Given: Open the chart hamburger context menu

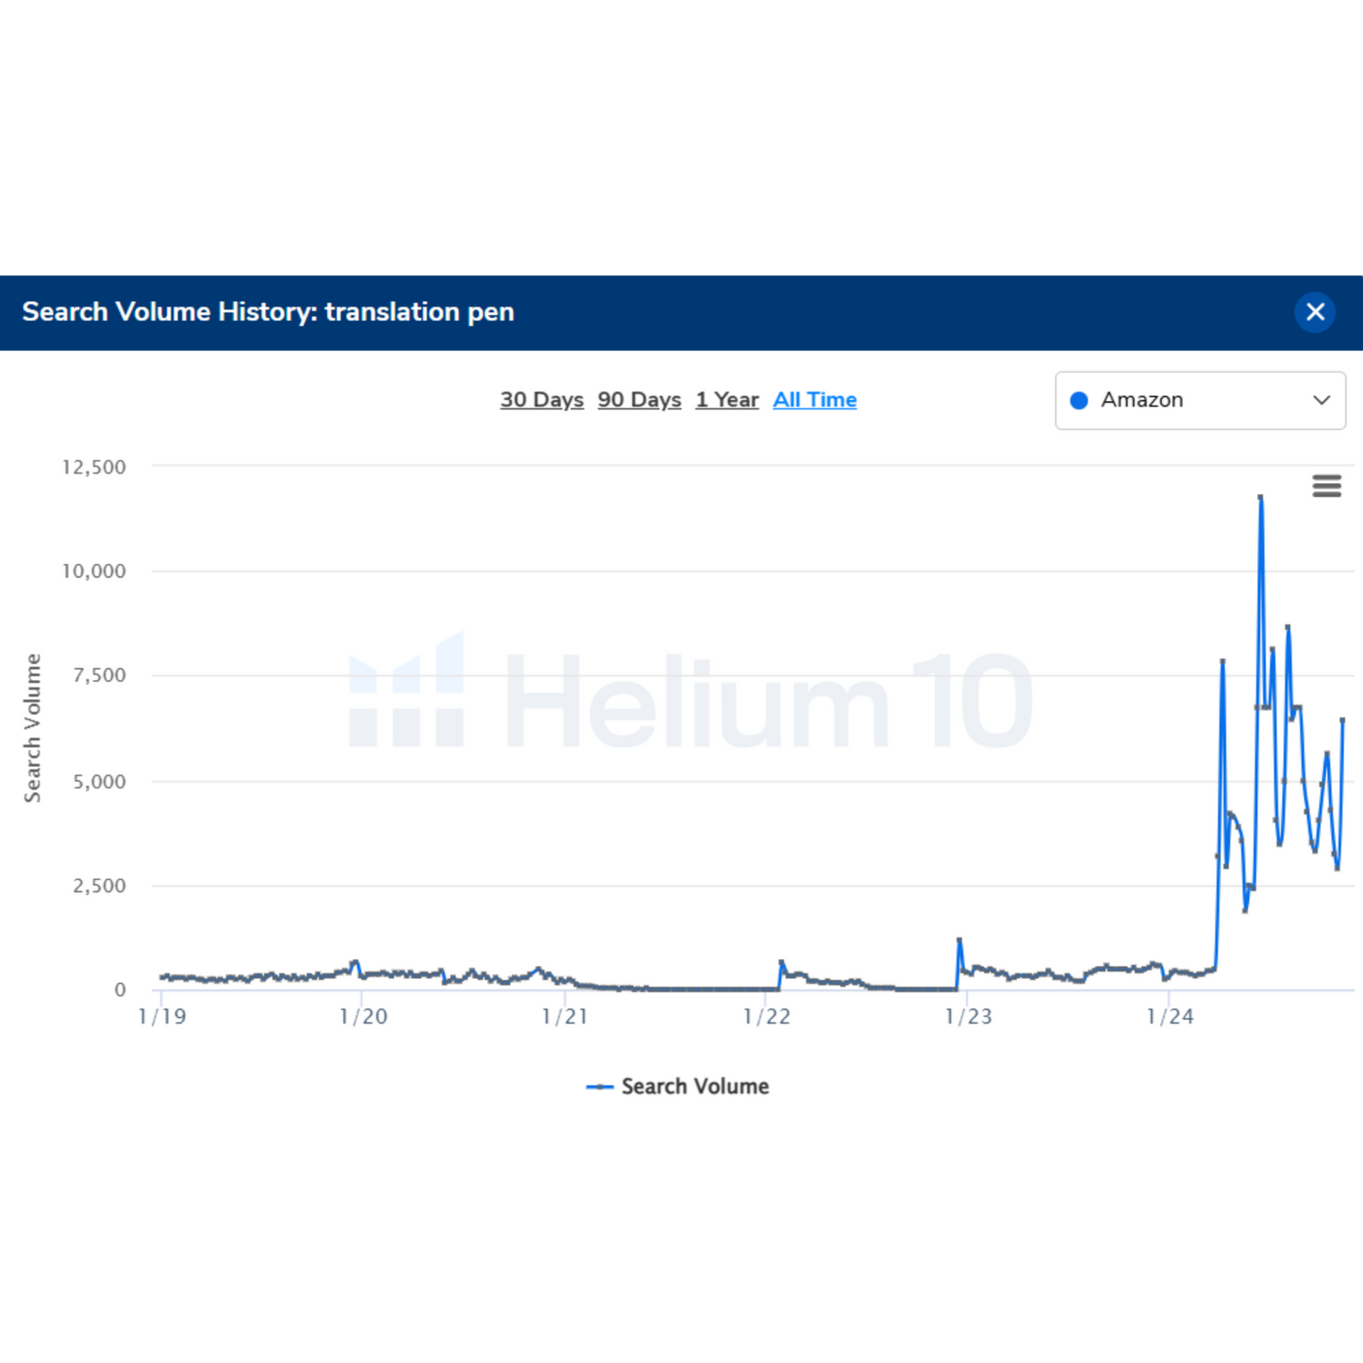Looking at the screenshot, I should click(1326, 486).
